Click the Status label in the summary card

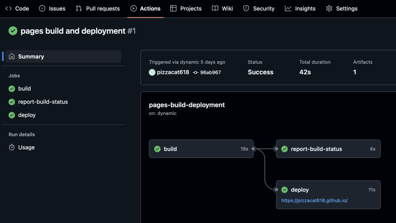click(x=255, y=62)
